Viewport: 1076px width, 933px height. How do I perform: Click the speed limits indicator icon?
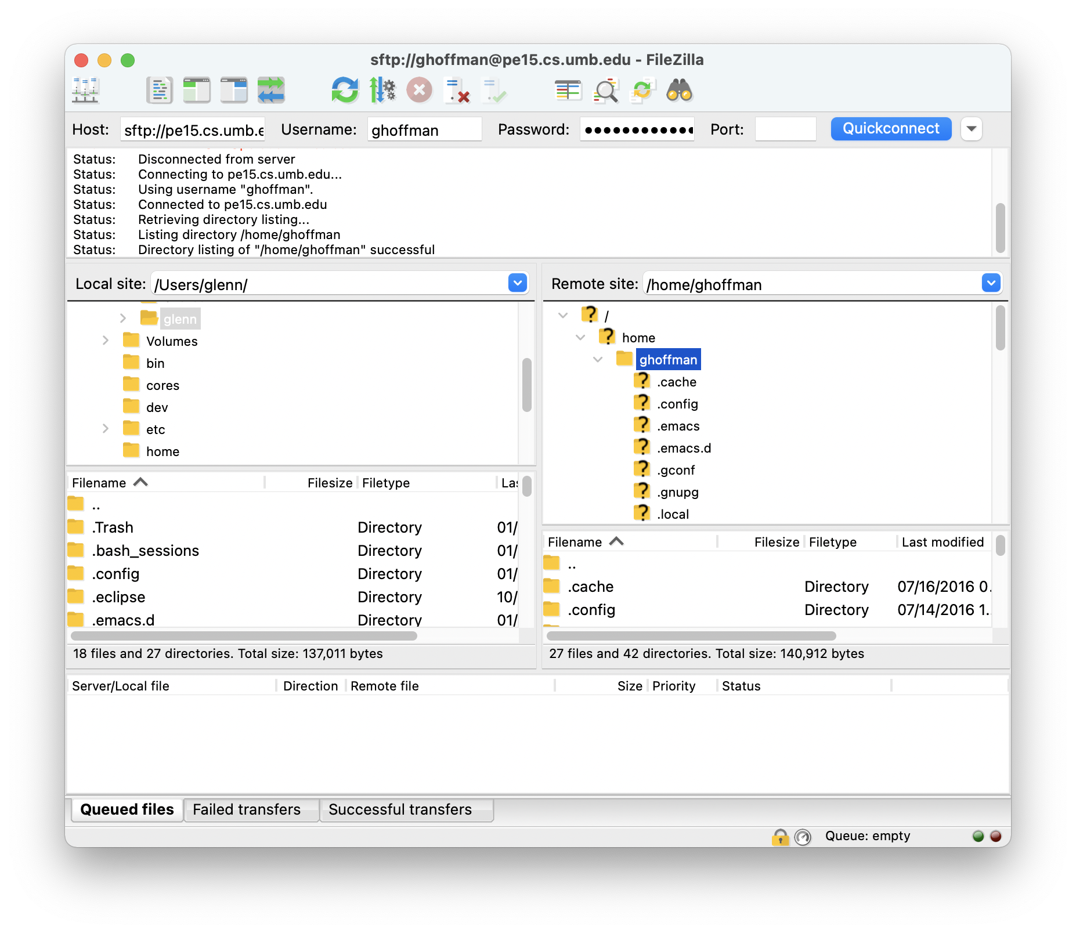(x=803, y=837)
